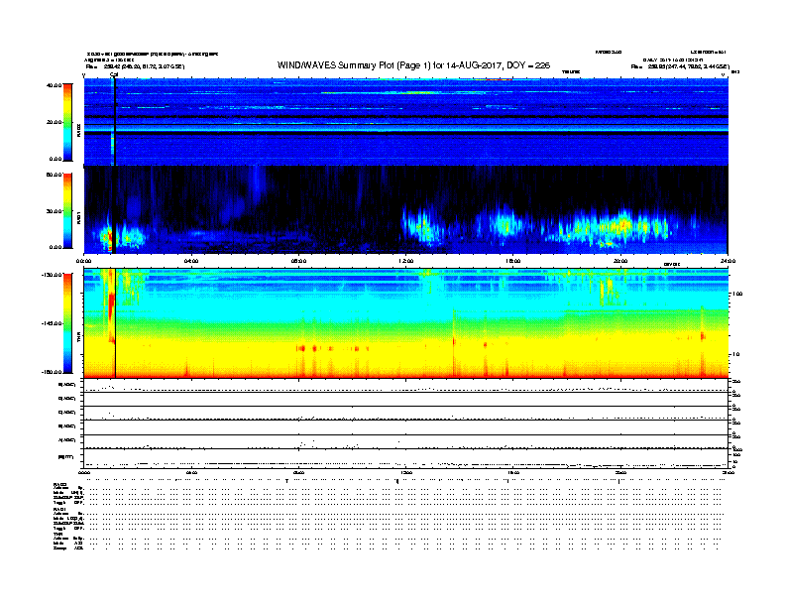Click the Cal marker label above RAD2
785x607 pixels.
[114, 74]
